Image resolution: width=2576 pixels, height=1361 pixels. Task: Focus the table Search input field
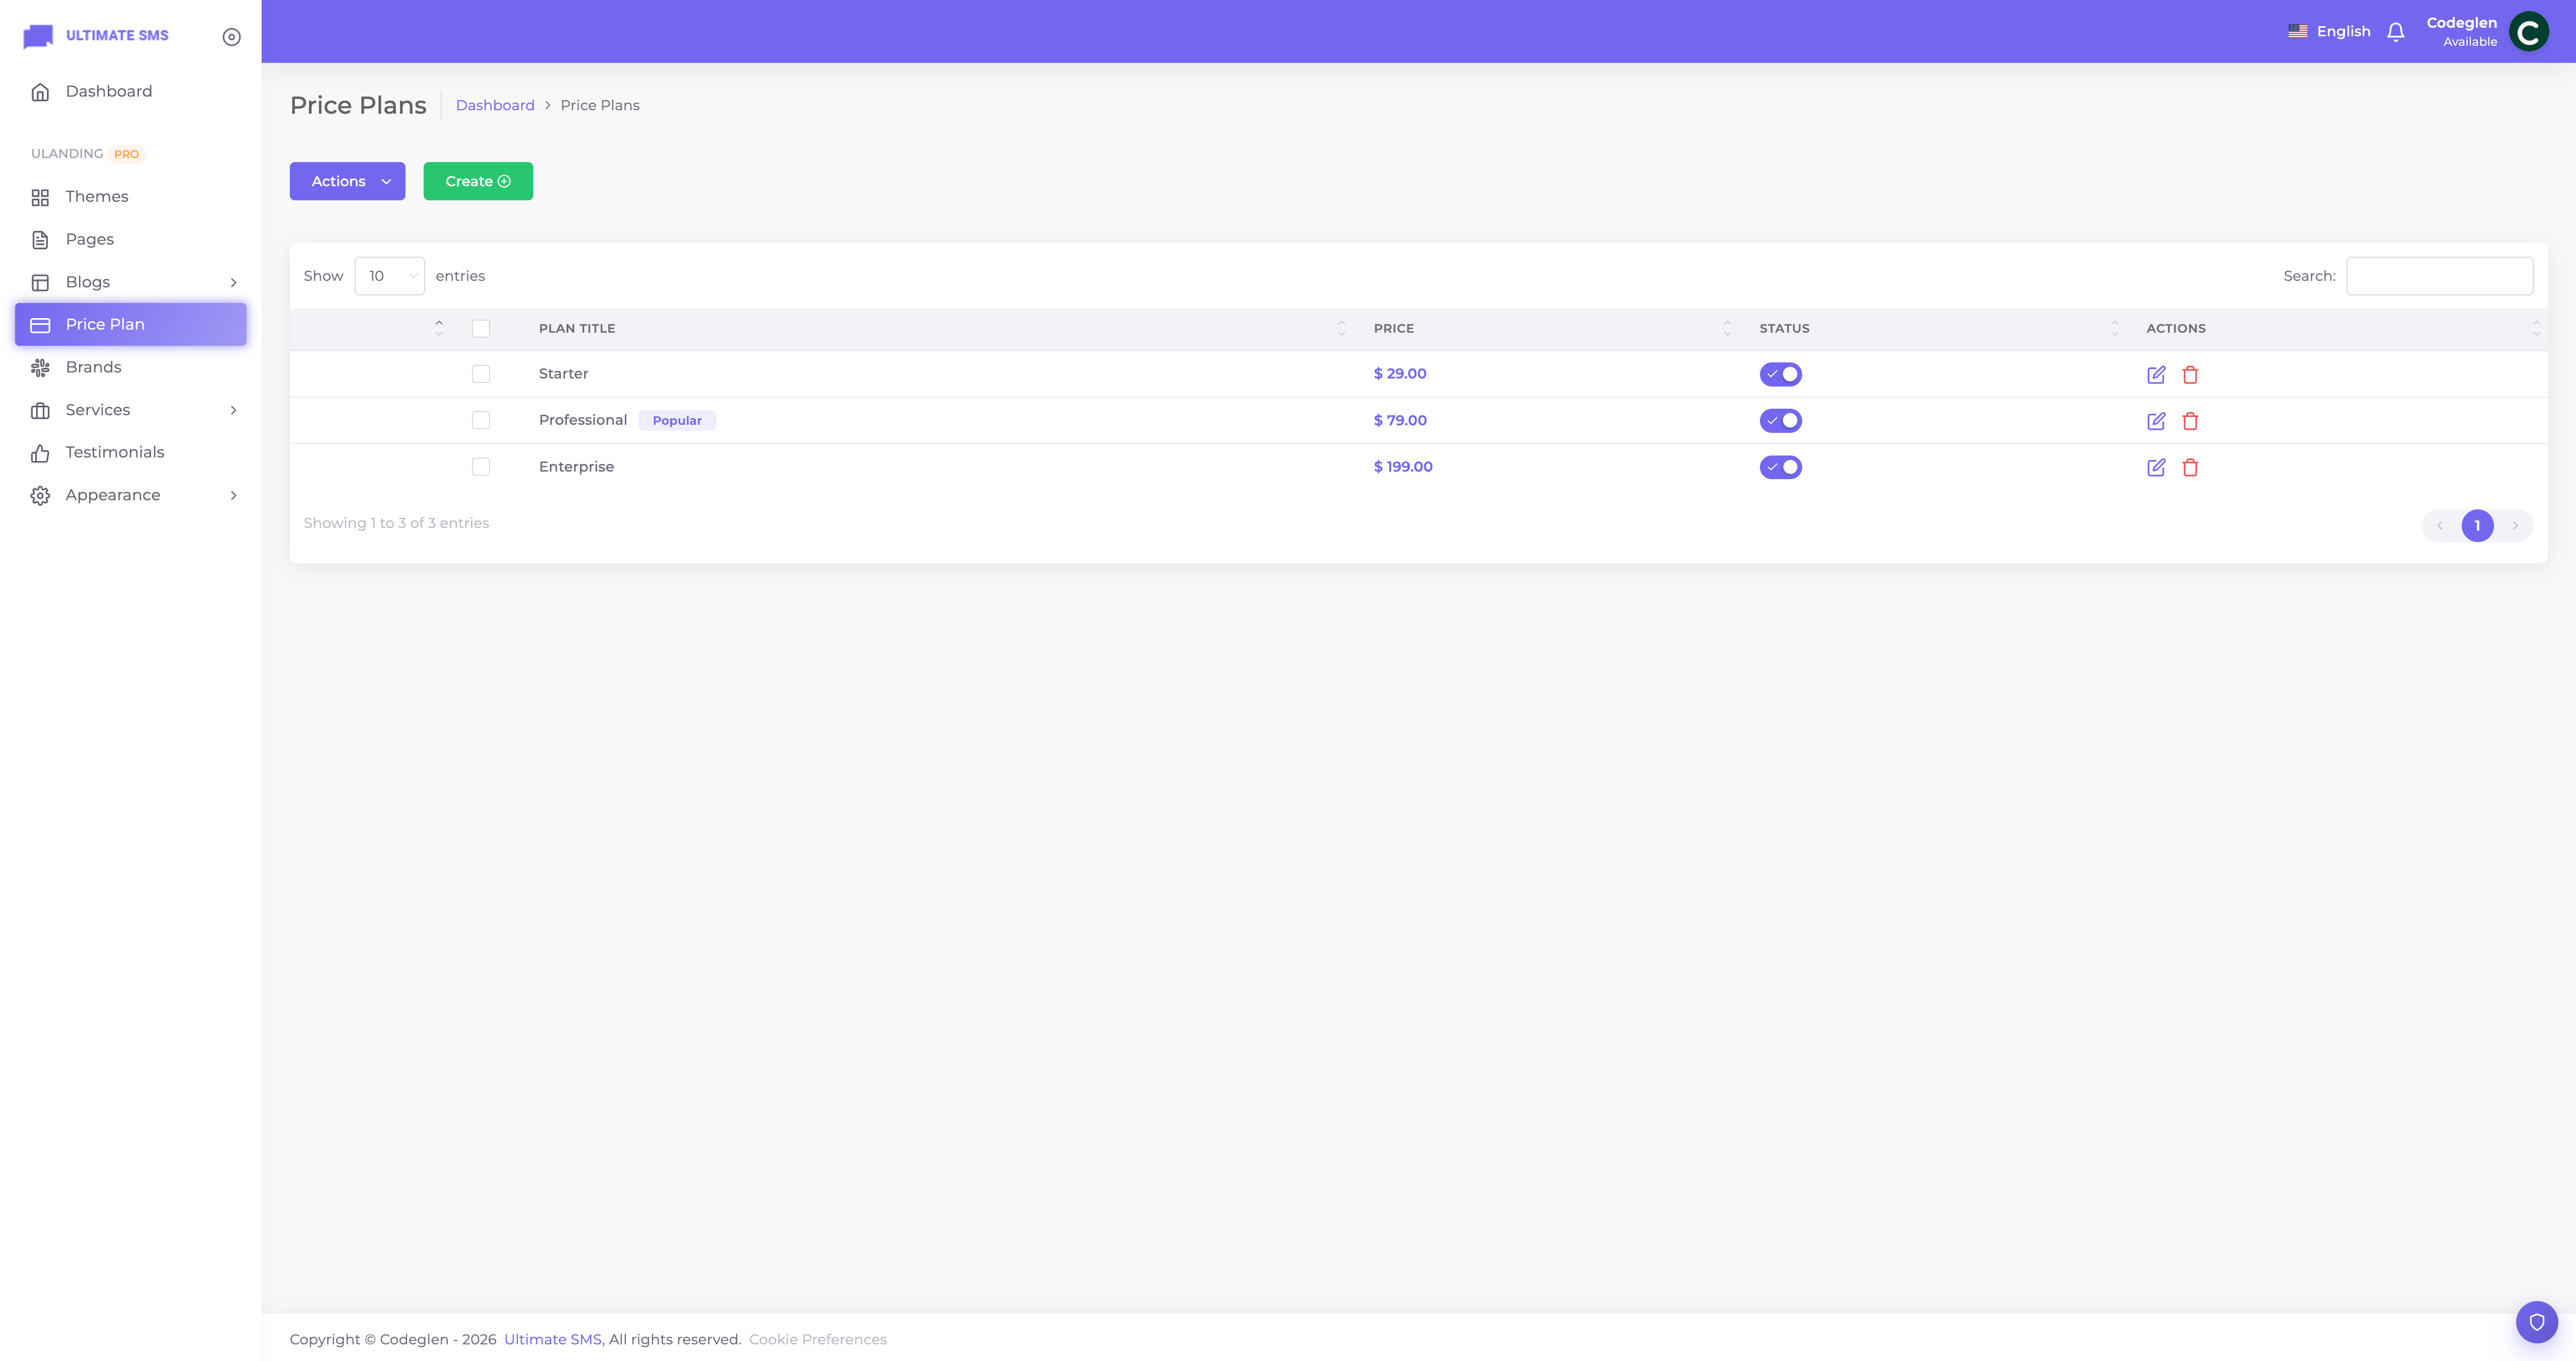tap(2439, 276)
